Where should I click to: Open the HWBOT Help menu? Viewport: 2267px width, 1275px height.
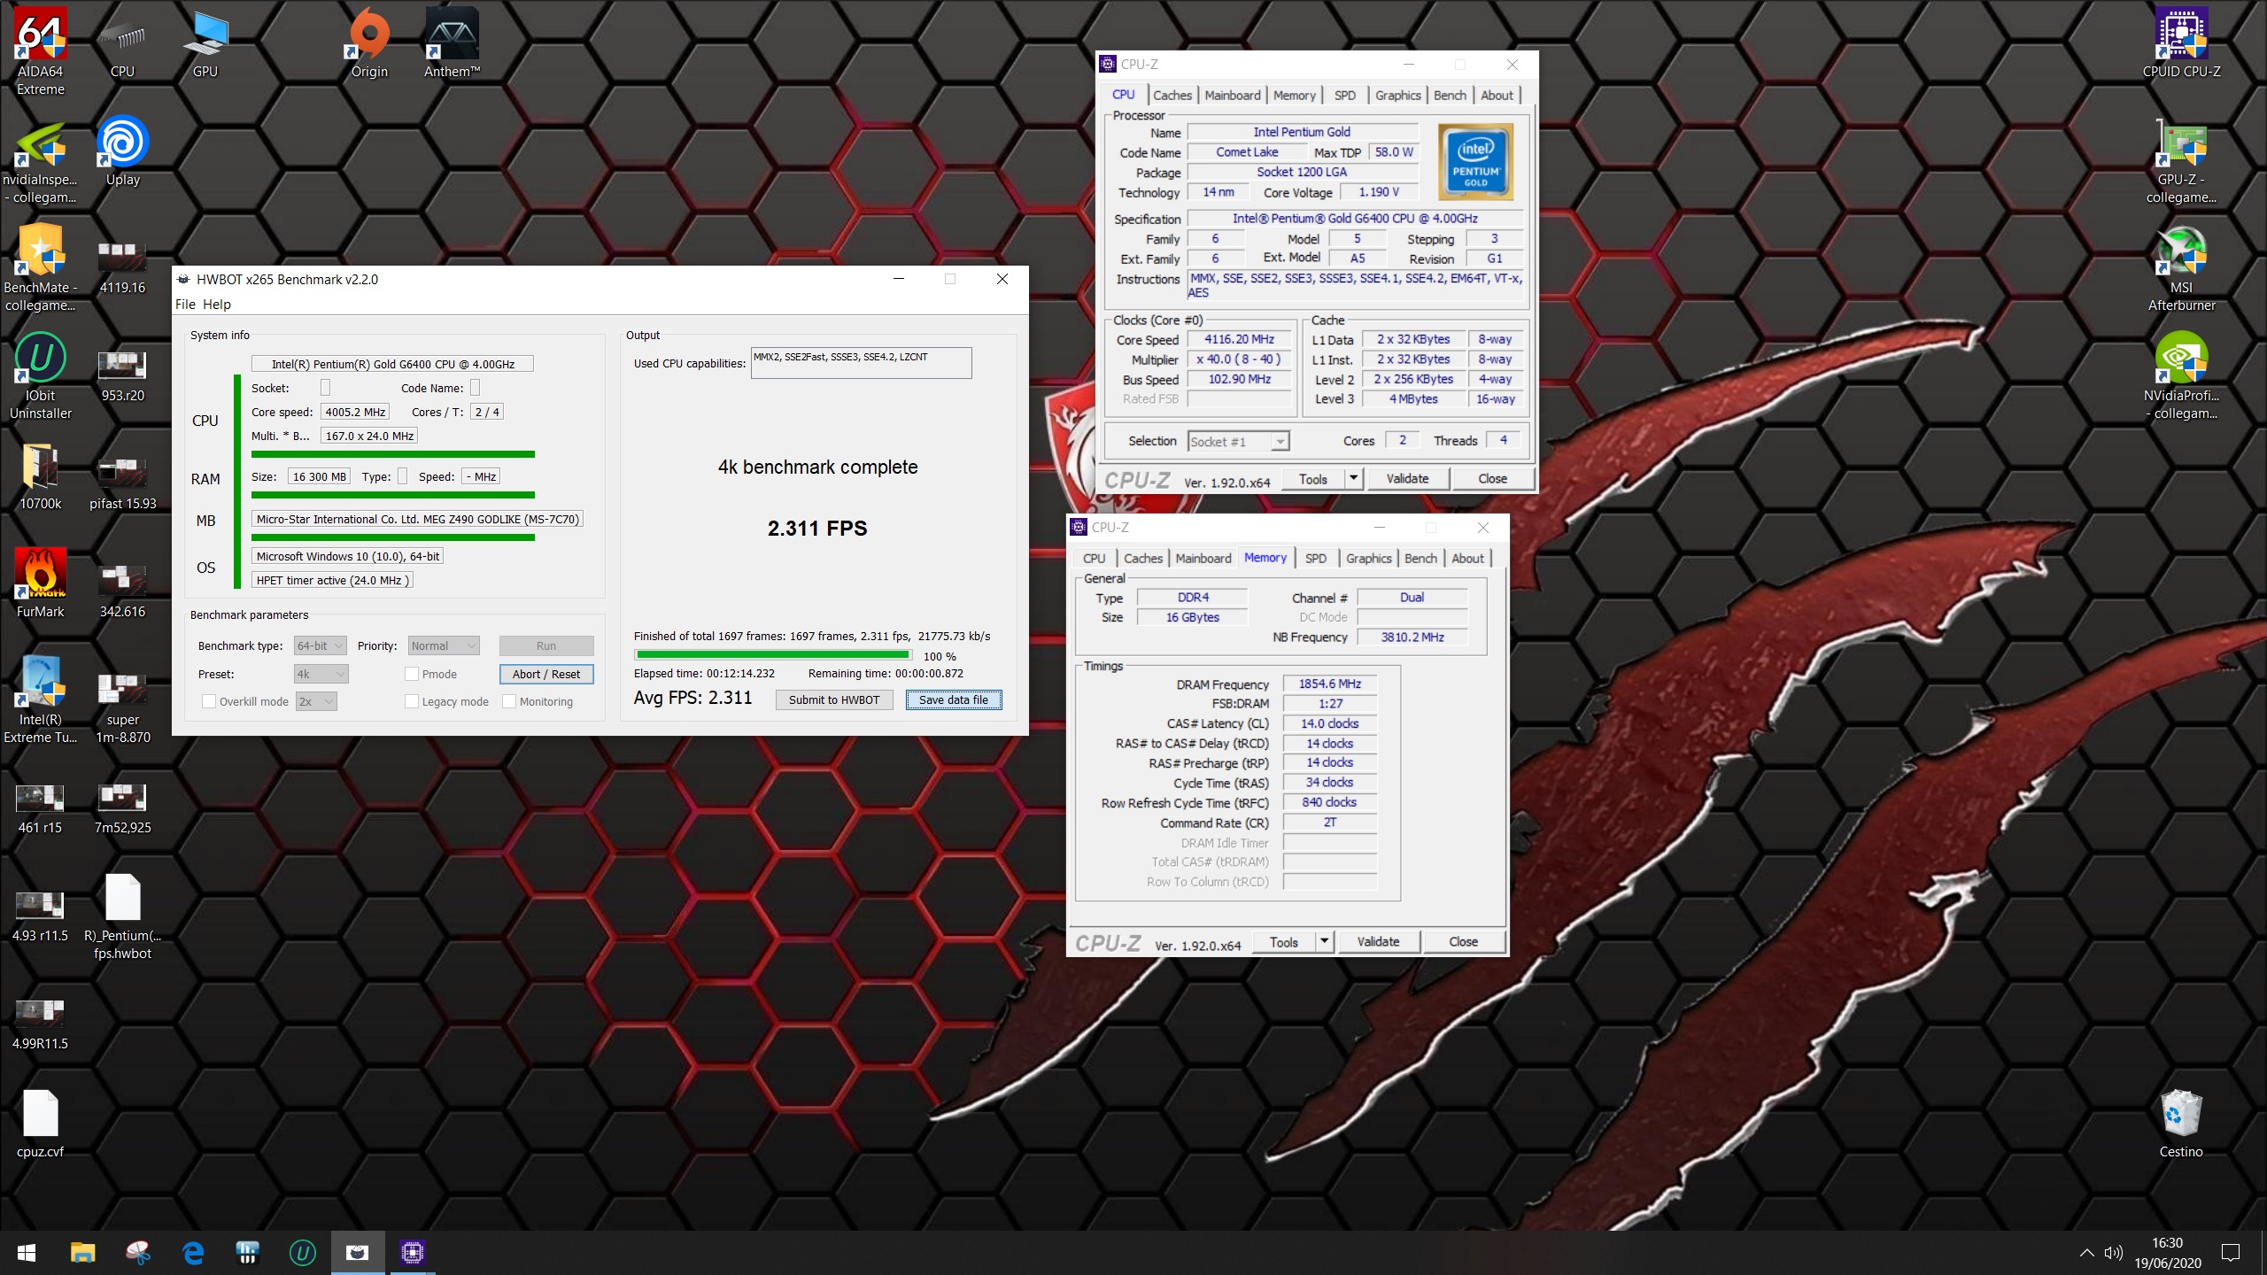coord(217,305)
